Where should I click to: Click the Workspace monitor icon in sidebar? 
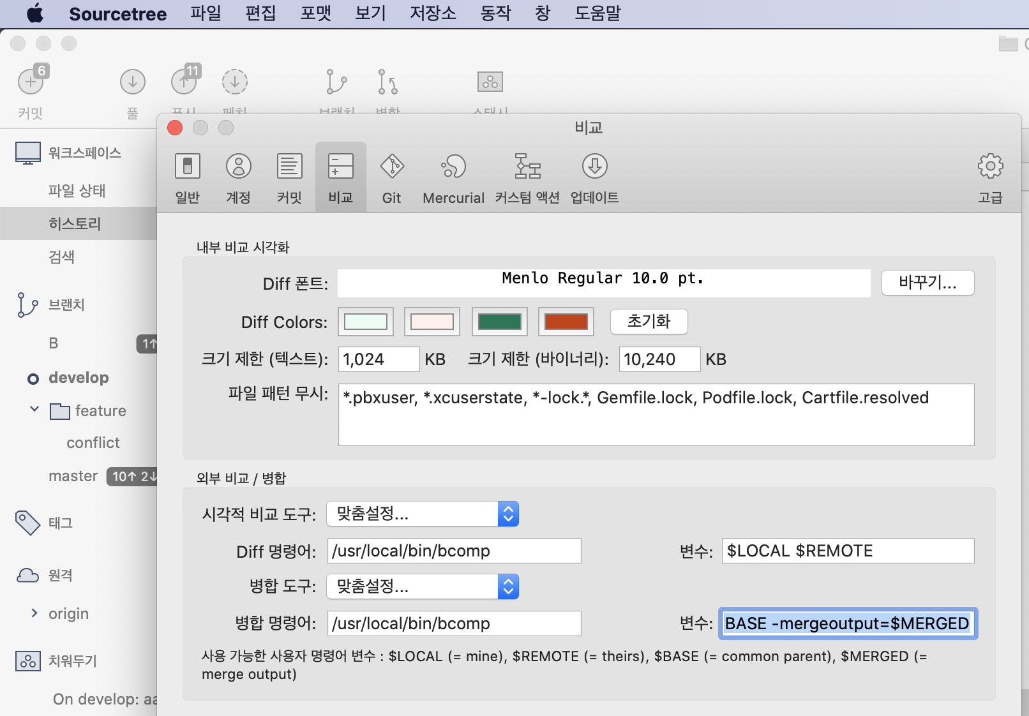[28, 153]
